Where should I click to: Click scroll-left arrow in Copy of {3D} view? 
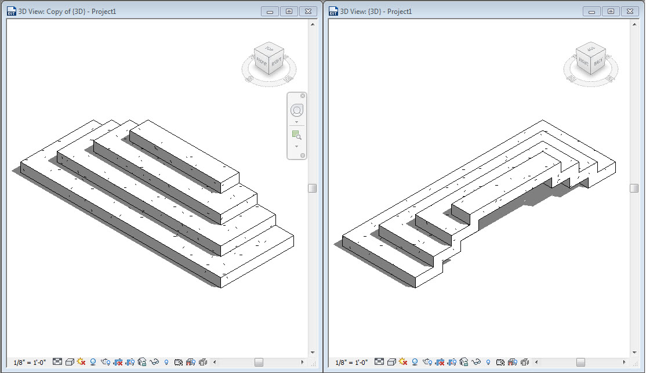click(x=215, y=363)
